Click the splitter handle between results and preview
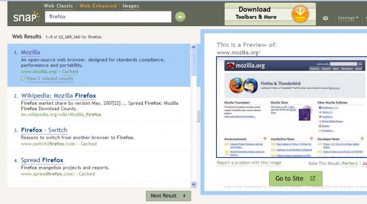The width and height of the screenshot is (367, 204). 199,116
